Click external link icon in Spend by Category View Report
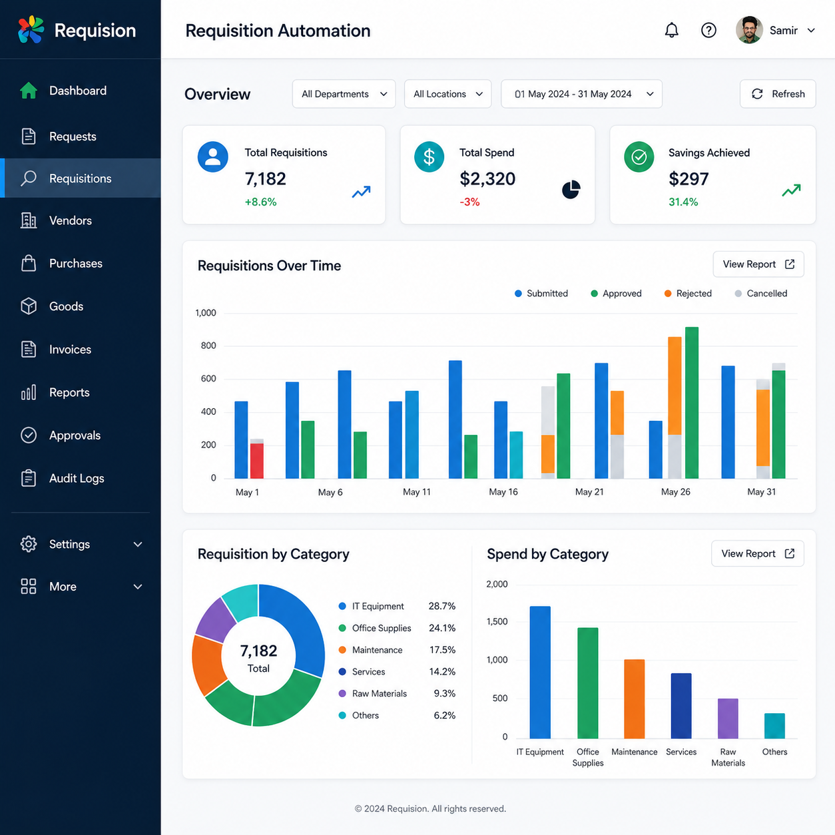This screenshot has height=835, width=835. [x=790, y=553]
